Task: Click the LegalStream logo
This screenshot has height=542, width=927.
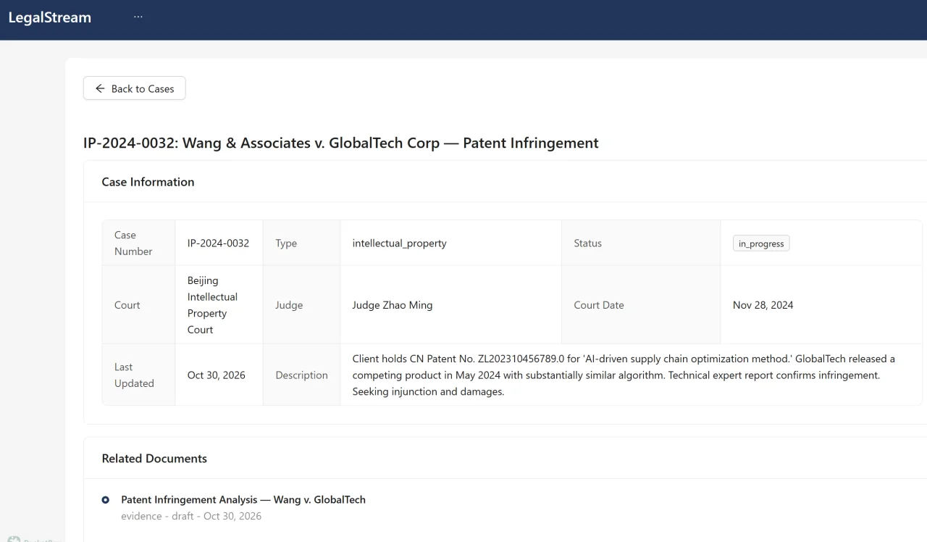Action: pyautogui.click(x=50, y=17)
